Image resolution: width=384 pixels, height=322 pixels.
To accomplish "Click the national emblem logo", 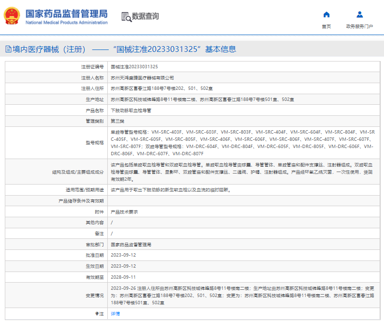I will (x=12, y=16).
